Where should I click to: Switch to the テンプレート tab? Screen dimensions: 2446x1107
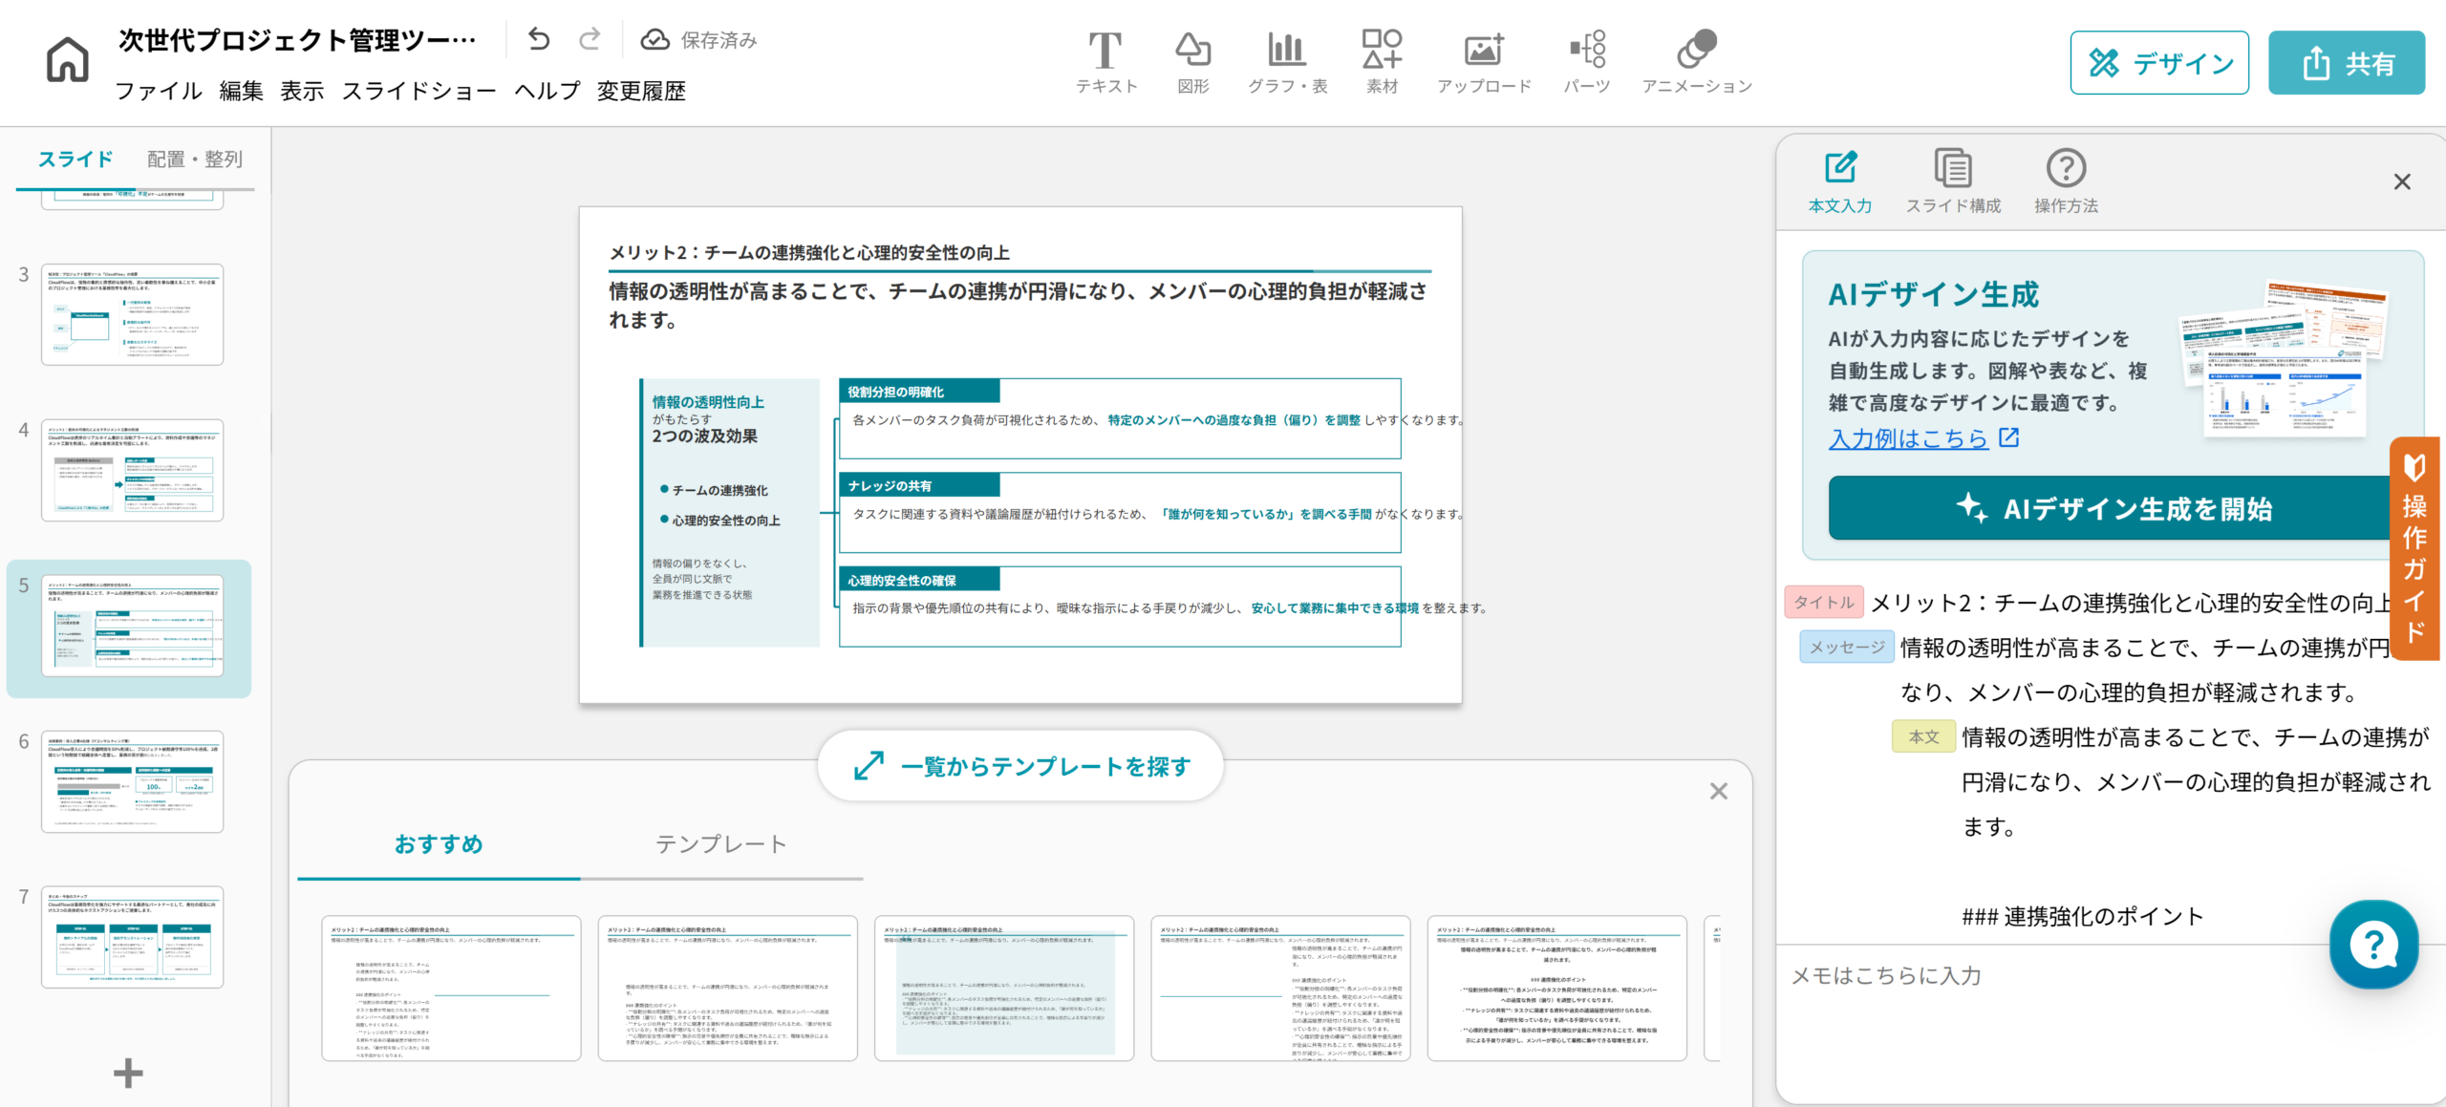click(721, 844)
